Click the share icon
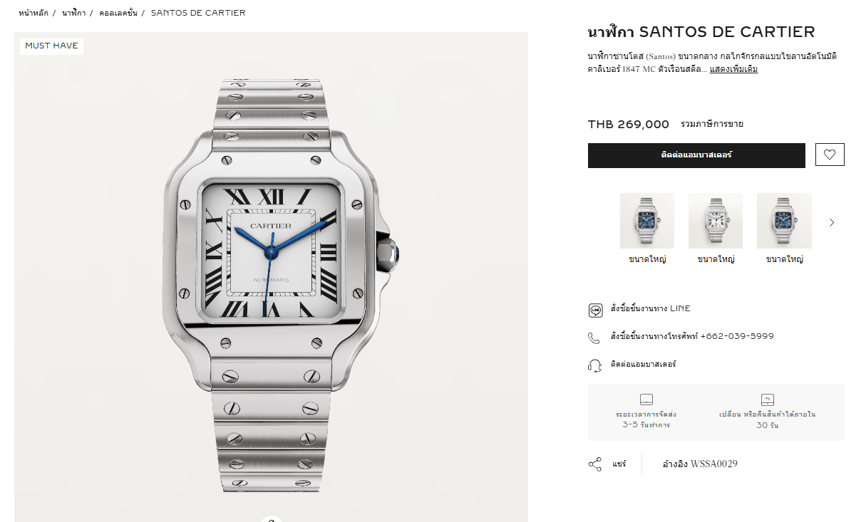Viewport: 866px width, 522px height. (595, 464)
